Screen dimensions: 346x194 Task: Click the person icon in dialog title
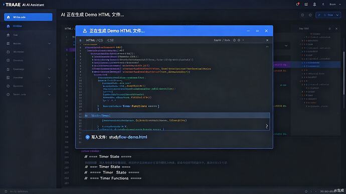click(x=85, y=31)
